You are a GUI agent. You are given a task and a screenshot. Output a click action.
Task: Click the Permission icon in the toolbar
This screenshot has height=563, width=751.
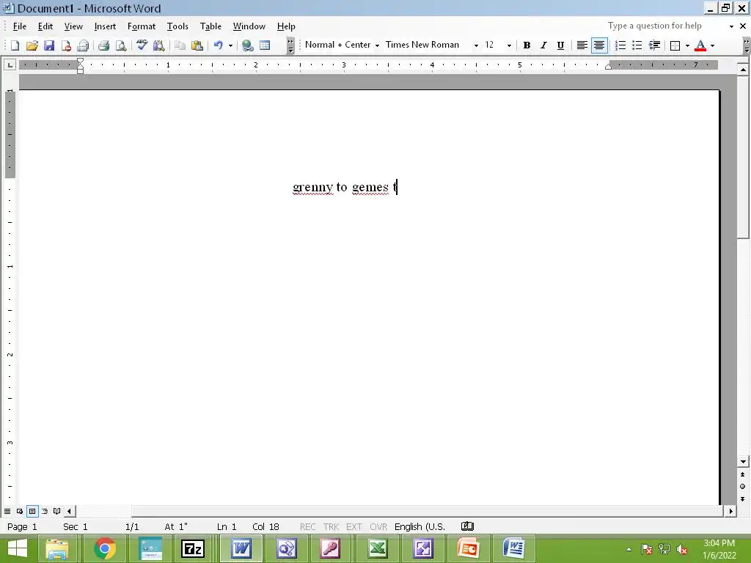67,45
